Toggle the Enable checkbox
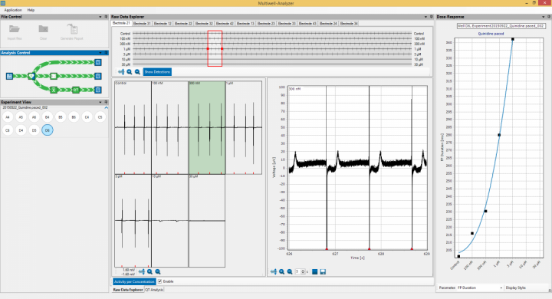The image size is (552, 299). (x=159, y=281)
